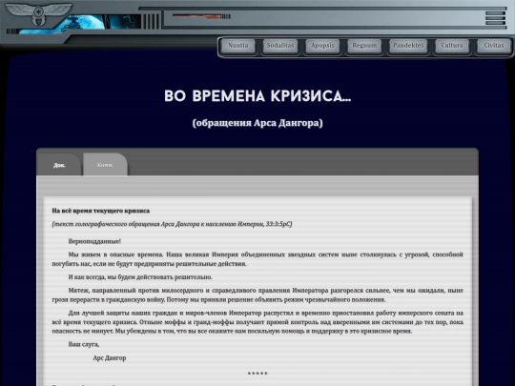Screen dimensions: 515x386
Task: Click the paragraph starting Мятеж, направленный
Action: pyautogui.click(x=257, y=295)
